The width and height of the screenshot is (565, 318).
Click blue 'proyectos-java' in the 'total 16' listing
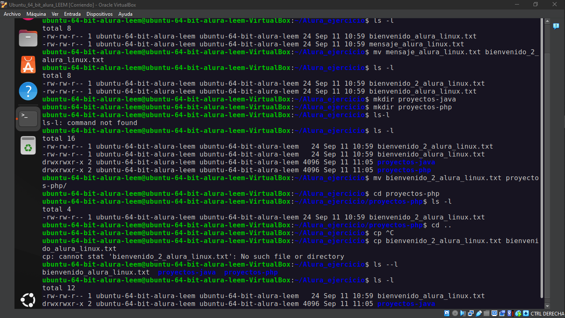[406, 162]
